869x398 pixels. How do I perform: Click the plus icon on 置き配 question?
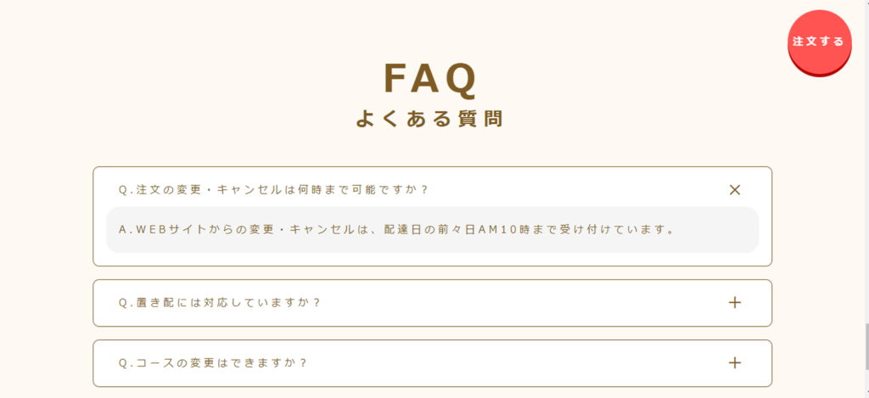[735, 302]
